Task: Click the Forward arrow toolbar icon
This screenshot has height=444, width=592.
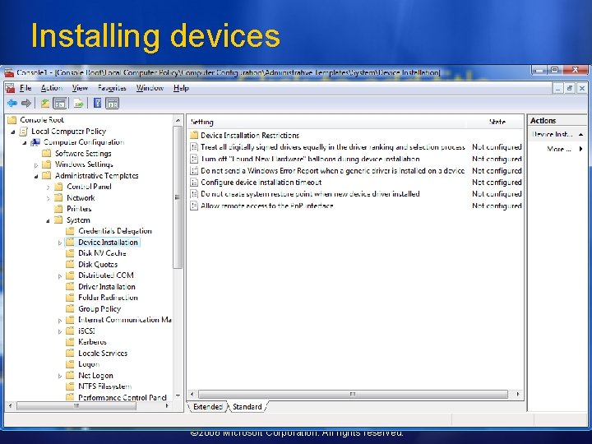Action: click(26, 103)
